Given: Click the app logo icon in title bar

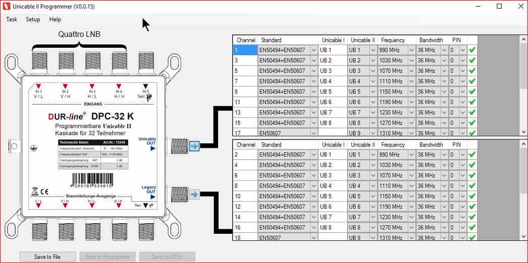Looking at the screenshot, I should click(6, 7).
